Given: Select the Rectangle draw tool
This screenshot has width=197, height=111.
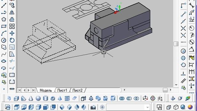Looking at the screenshot, I should pyautogui.click(x=4, y=27).
